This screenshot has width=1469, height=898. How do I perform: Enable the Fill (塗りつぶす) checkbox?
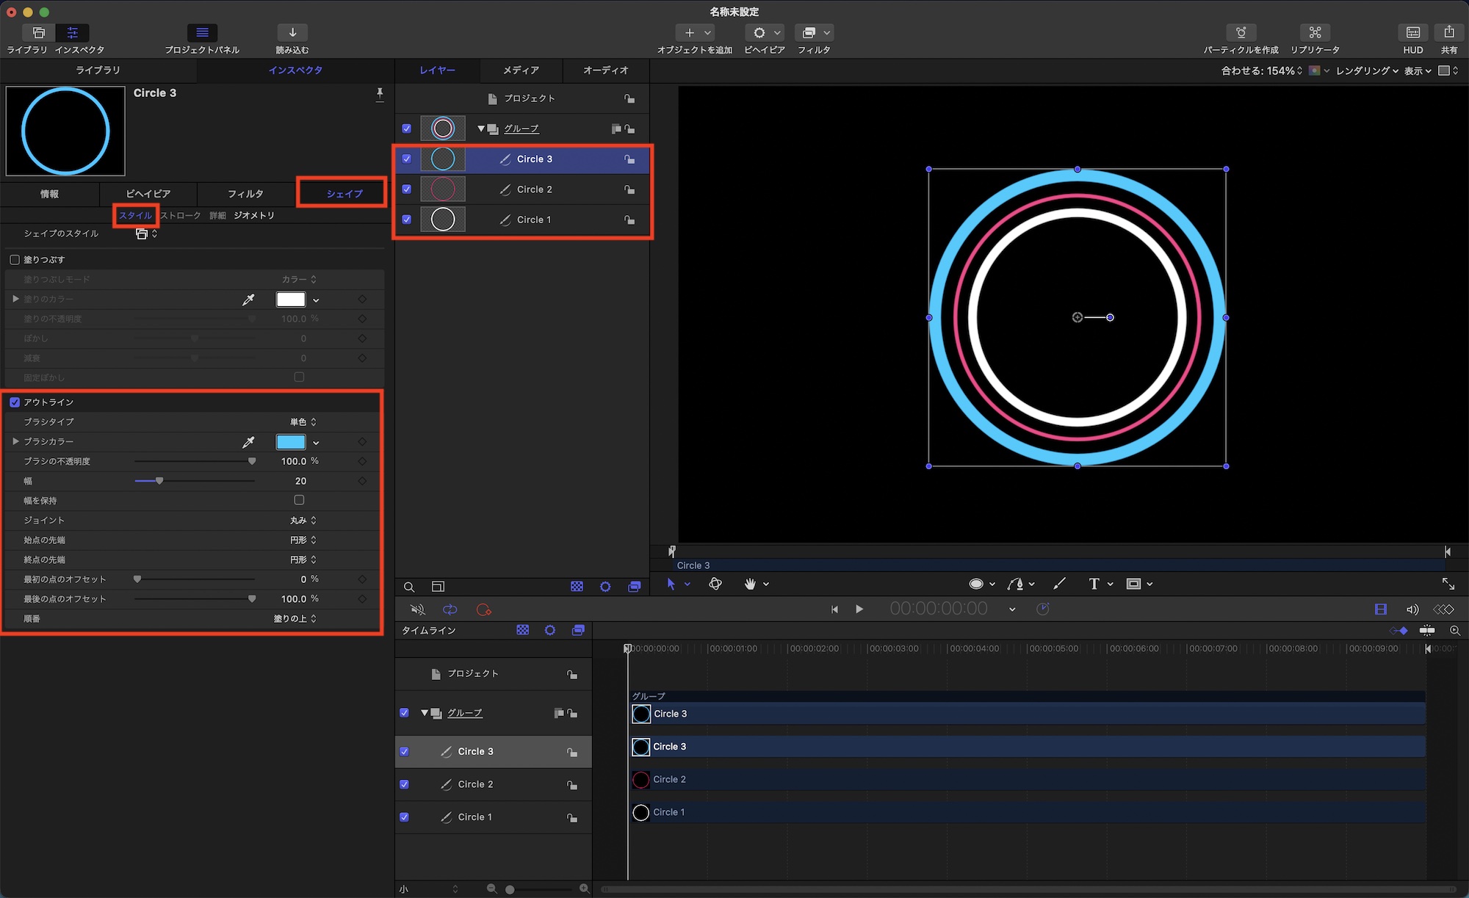(15, 260)
